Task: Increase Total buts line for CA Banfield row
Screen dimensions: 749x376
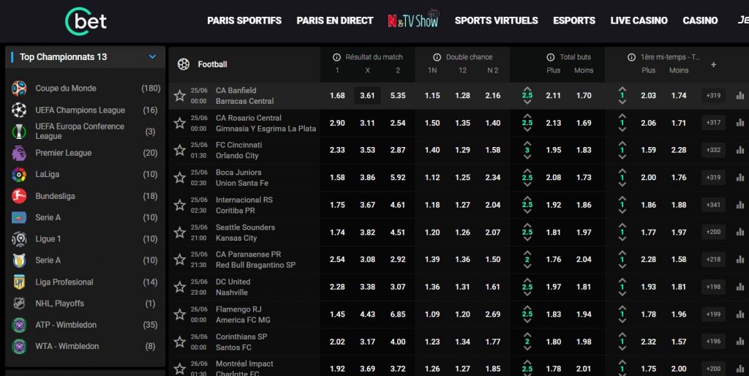Action: [527, 89]
